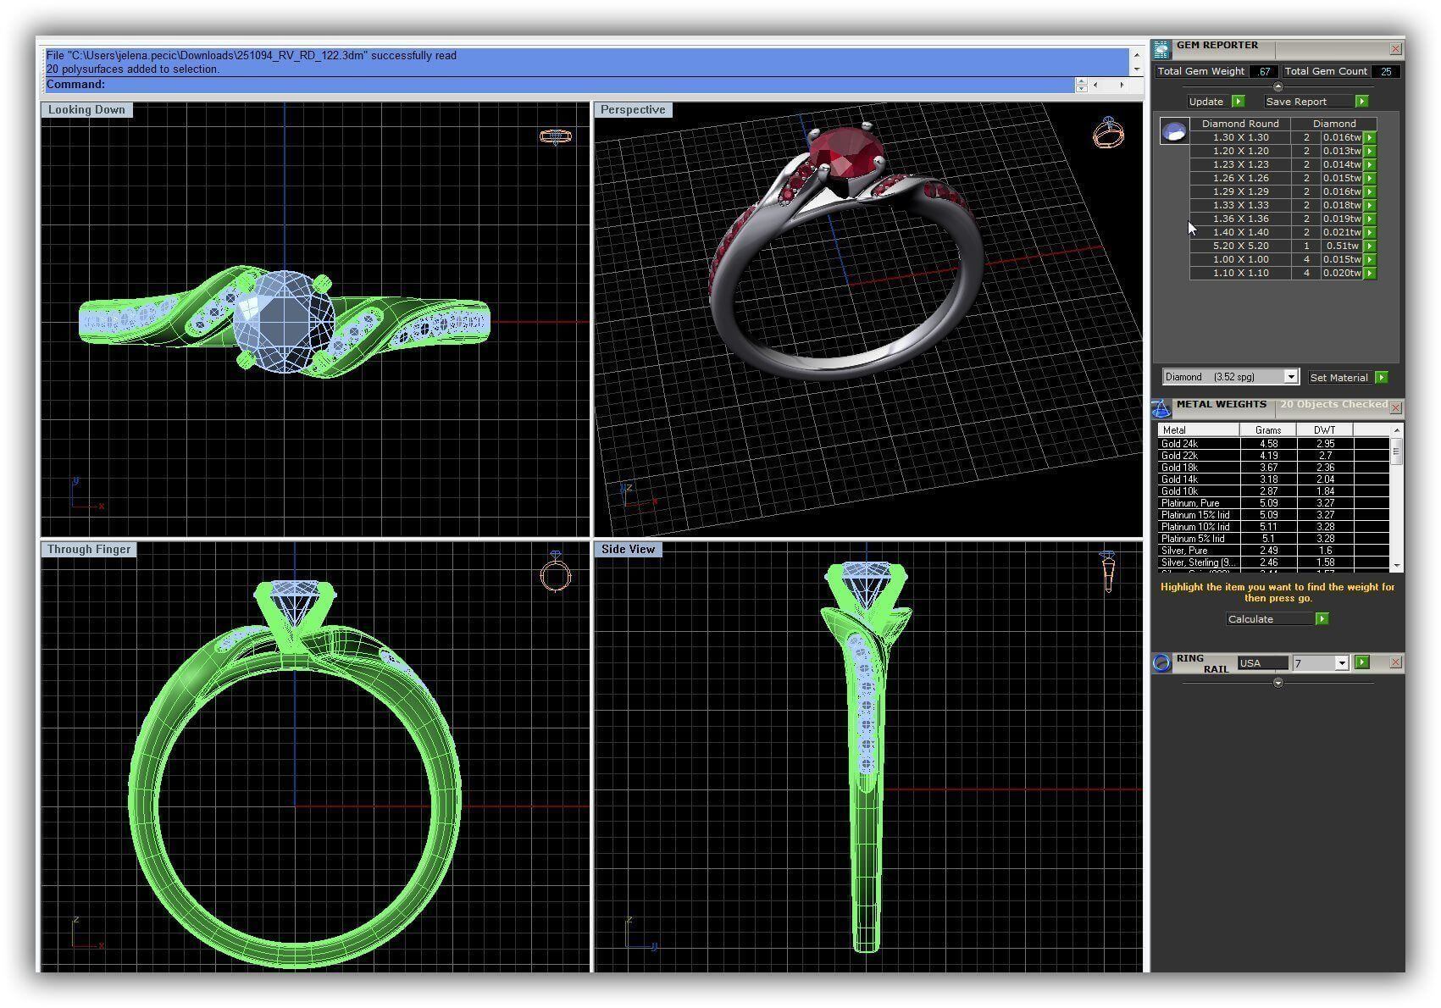1441x1008 pixels.
Task: Activate the Perspective viewport label
Action: (x=633, y=110)
